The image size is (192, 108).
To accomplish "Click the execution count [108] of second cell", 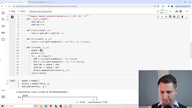I will click(12, 81).
